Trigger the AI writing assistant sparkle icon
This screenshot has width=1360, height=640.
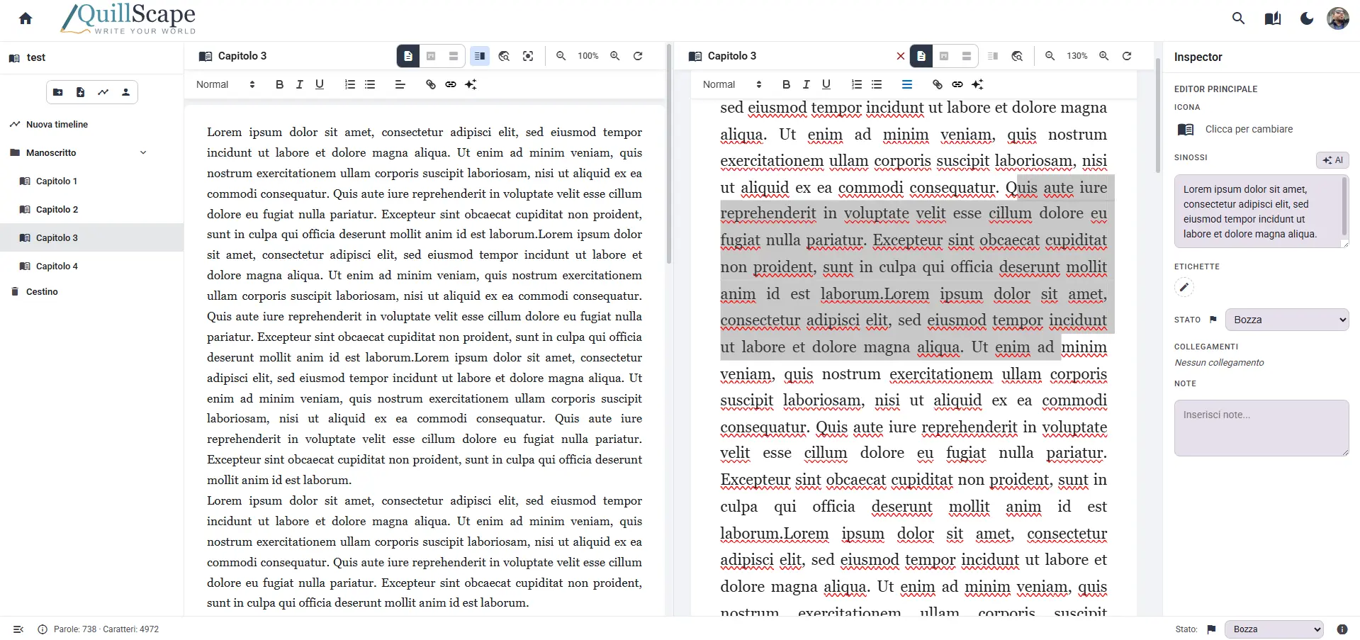click(471, 84)
